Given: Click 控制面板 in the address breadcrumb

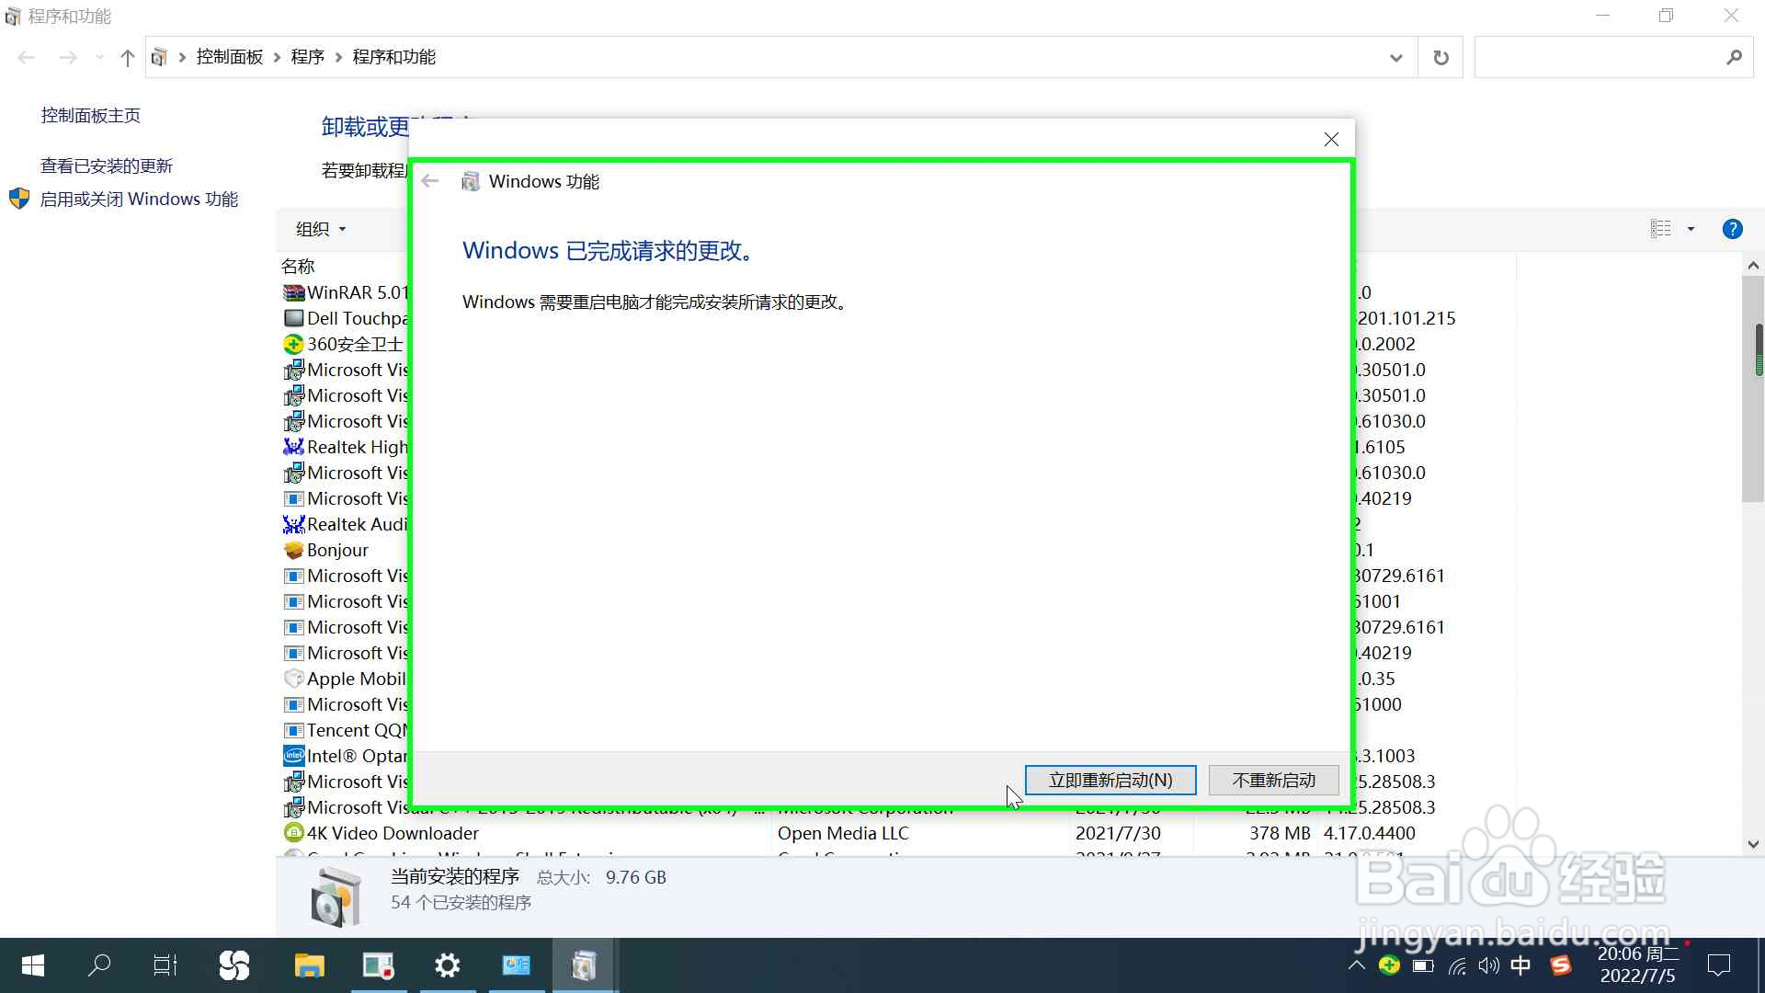Looking at the screenshot, I should 230,57.
